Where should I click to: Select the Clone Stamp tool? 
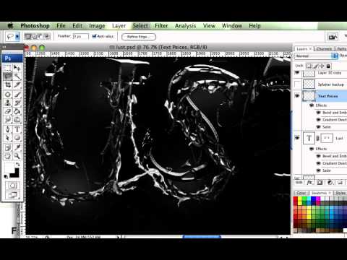pyautogui.click(x=8, y=103)
